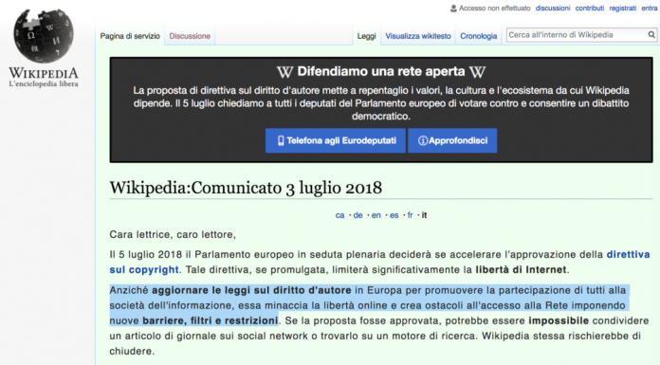Click the Wikipedia globe logo
This screenshot has width=660, height=365.
coord(44,35)
